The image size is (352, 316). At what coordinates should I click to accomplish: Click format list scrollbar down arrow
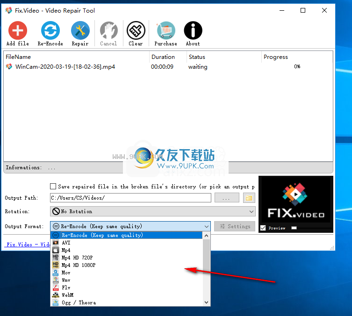coord(207,302)
